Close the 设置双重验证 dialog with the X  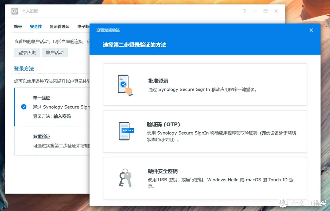coord(311,30)
